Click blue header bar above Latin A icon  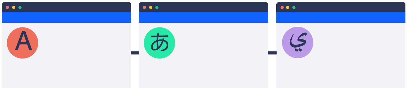coord(67,17)
